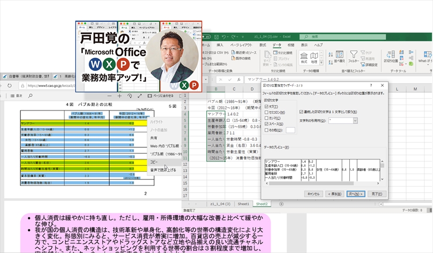
Task: Click the キャンセル button in wizard
Action: [x=313, y=194]
